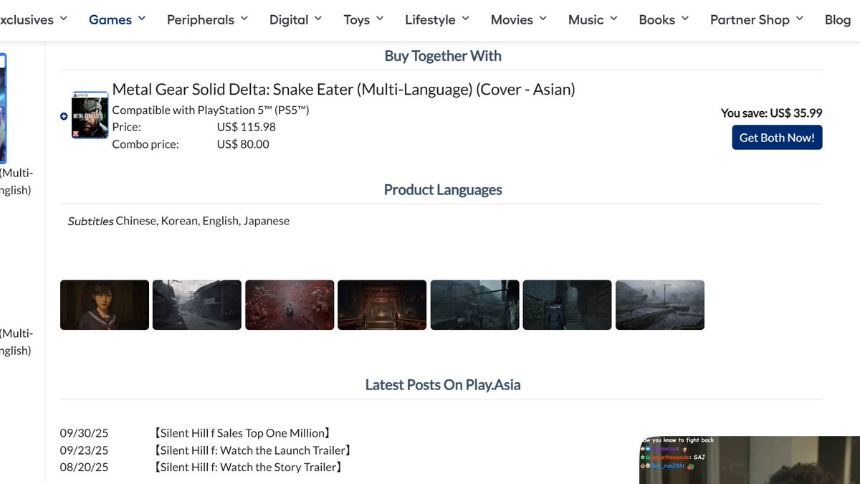The height and width of the screenshot is (484, 860).
Task: Click the Product Languages heading
Action: pyautogui.click(x=443, y=190)
